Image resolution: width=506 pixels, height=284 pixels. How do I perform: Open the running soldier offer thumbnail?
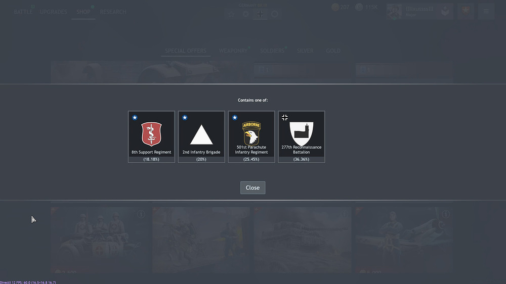201,240
